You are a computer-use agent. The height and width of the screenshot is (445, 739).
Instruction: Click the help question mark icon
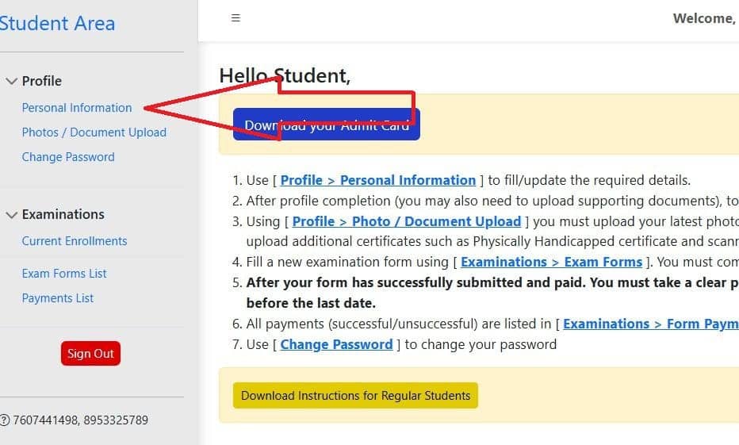(x=4, y=420)
